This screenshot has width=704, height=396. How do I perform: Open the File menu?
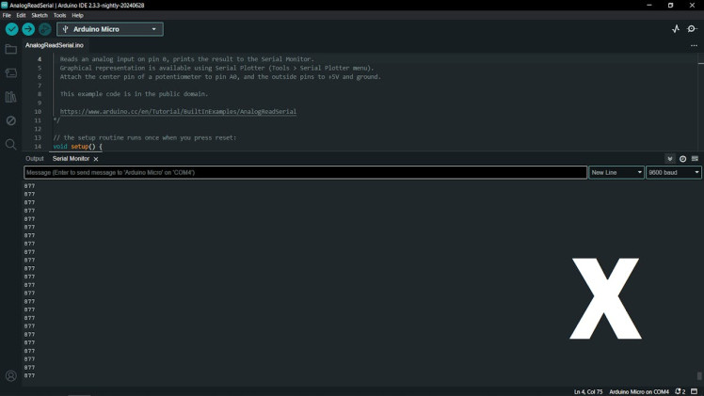tap(7, 15)
